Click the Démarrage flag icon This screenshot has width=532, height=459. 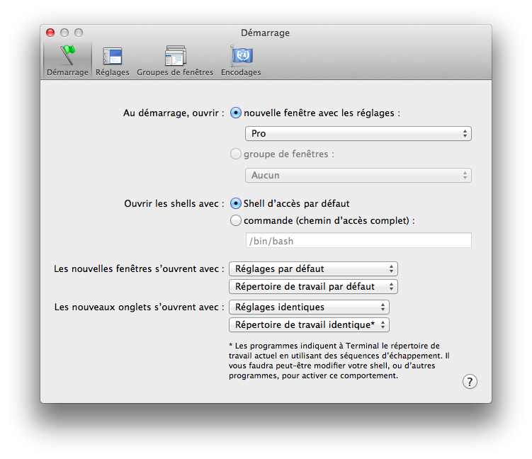pyautogui.click(x=67, y=55)
